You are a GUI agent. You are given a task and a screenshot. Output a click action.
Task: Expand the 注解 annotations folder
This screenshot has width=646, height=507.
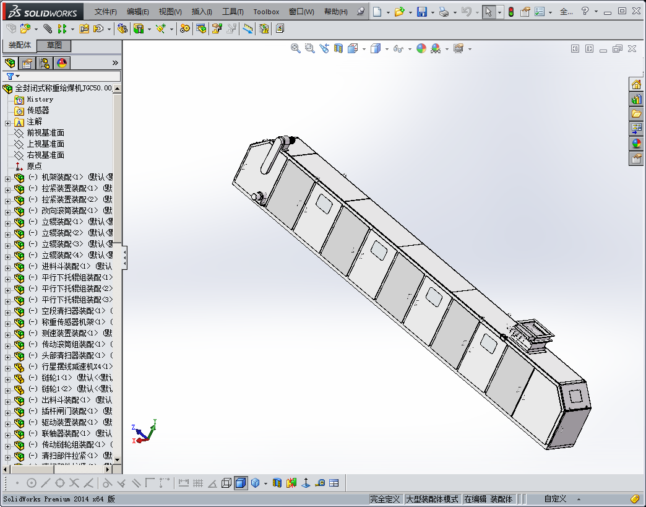tap(7, 123)
